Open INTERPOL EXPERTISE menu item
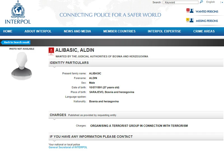 pyautogui.click(x=164, y=31)
